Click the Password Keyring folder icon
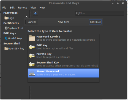Image resolution: width=128 pixels, height=100 pixels. click(x=32, y=38)
